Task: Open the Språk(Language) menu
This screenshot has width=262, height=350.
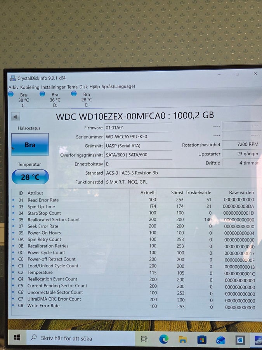Action: (x=118, y=86)
